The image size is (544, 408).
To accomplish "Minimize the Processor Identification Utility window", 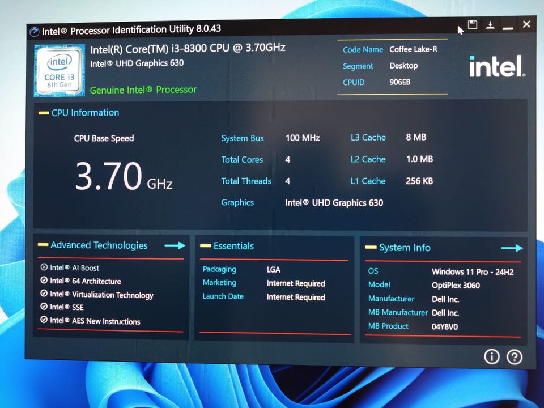I will (x=508, y=27).
